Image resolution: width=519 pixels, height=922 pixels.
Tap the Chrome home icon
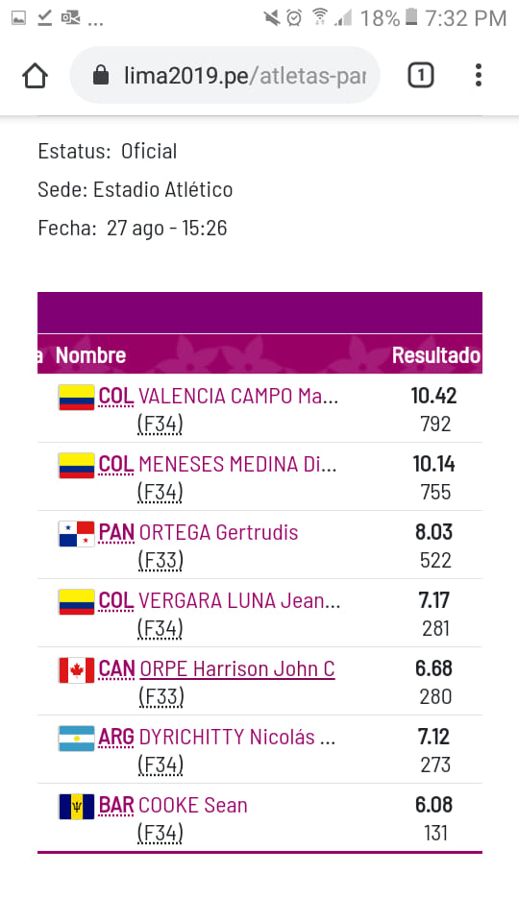[35, 75]
